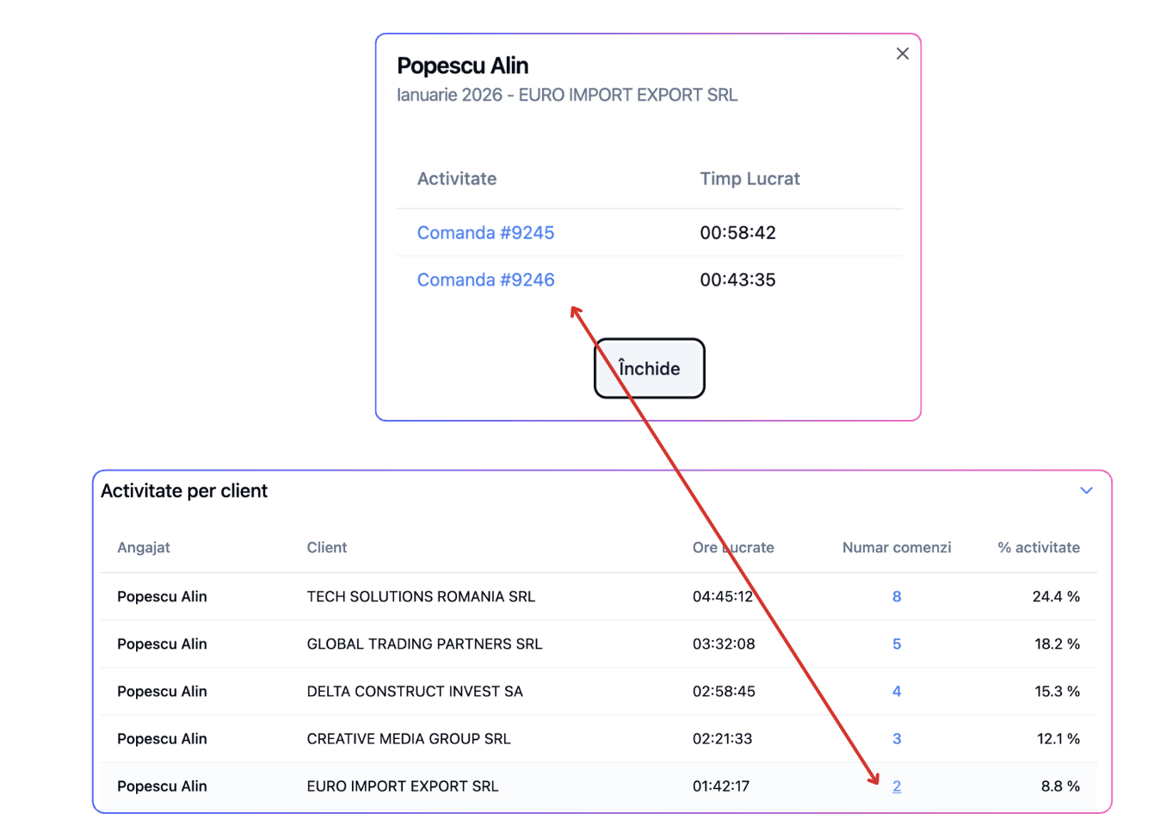Open the Comanda #9245 link
The image size is (1172, 838).
point(485,232)
